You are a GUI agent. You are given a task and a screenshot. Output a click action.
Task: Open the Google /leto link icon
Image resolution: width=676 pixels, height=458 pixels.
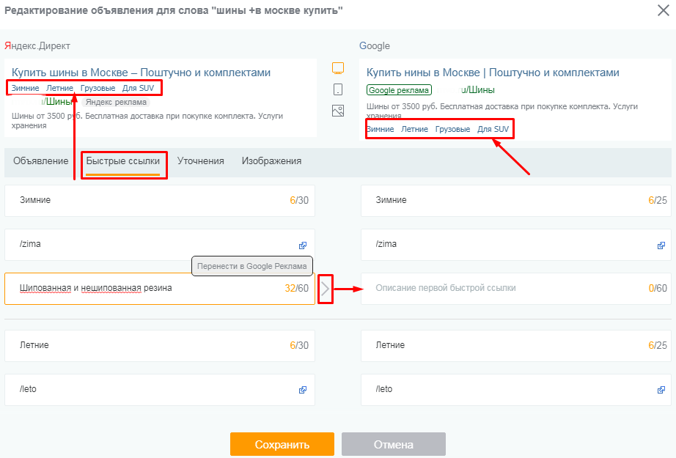click(661, 390)
